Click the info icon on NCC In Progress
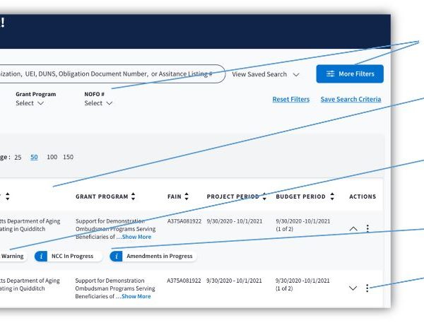This screenshot has width=424, height=323. coord(41,256)
